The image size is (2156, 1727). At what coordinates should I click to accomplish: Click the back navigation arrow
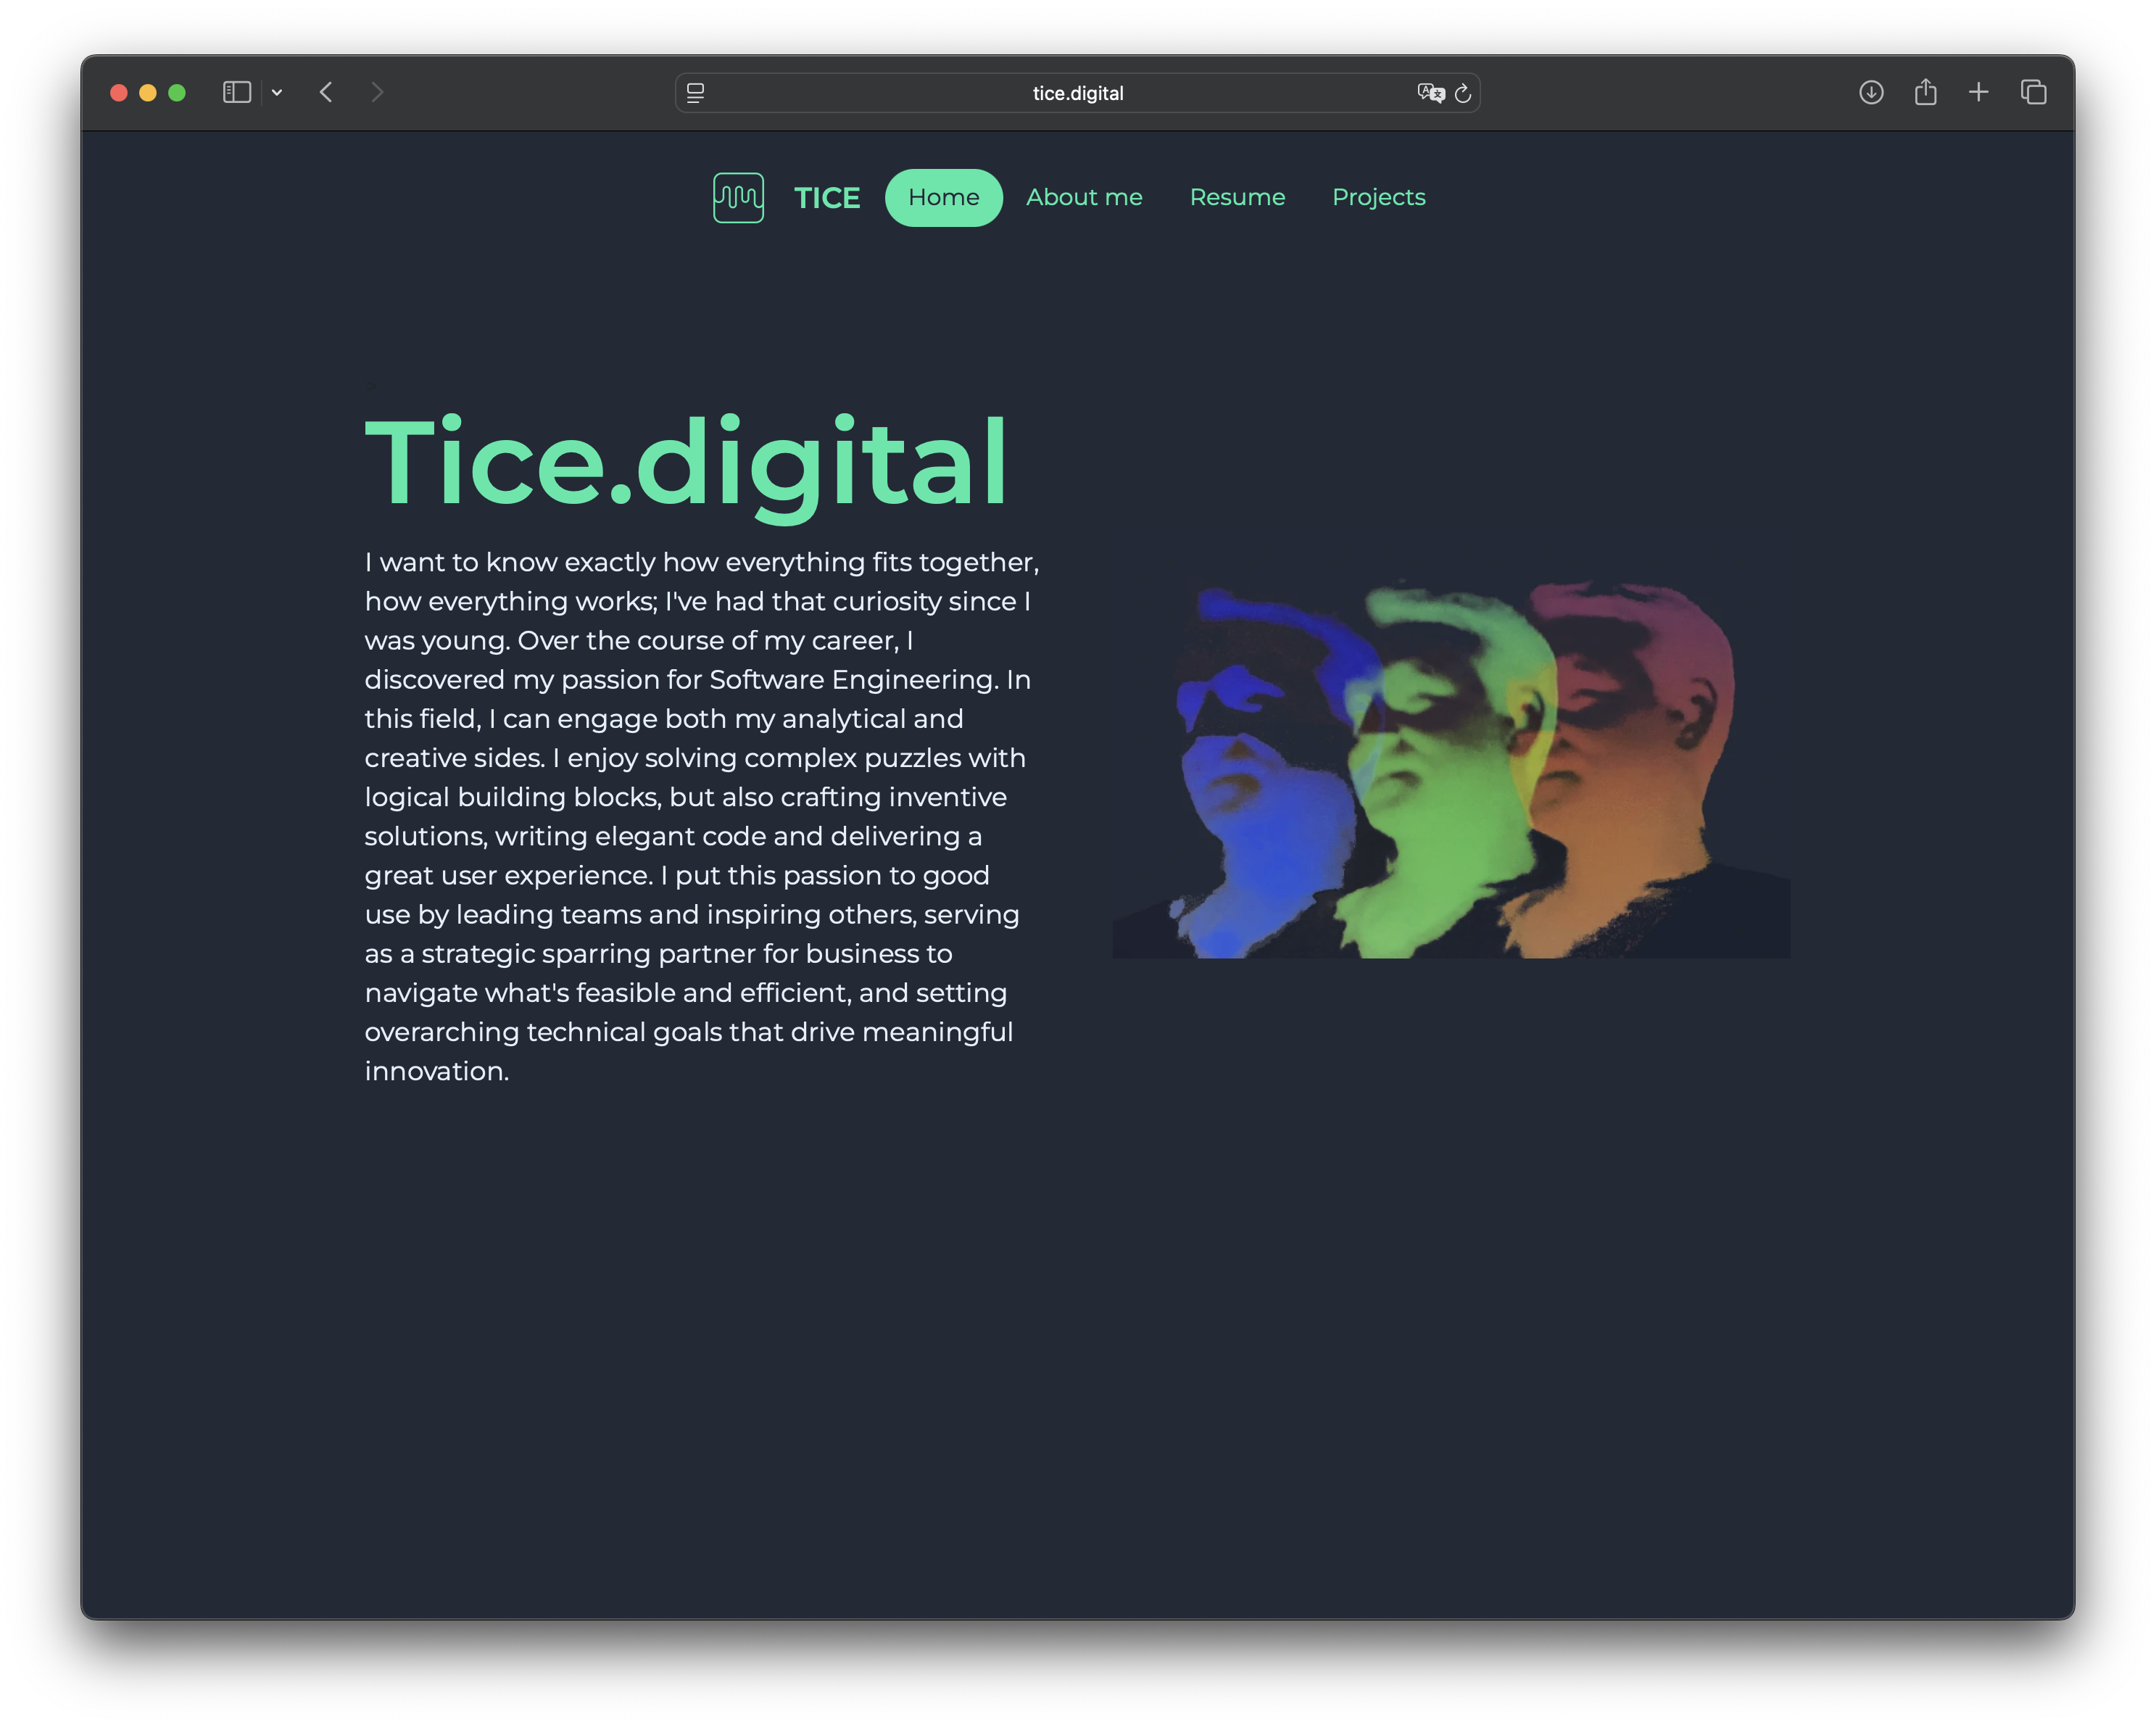click(325, 92)
